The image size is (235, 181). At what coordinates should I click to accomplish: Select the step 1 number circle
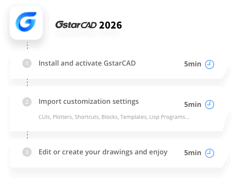(x=27, y=63)
